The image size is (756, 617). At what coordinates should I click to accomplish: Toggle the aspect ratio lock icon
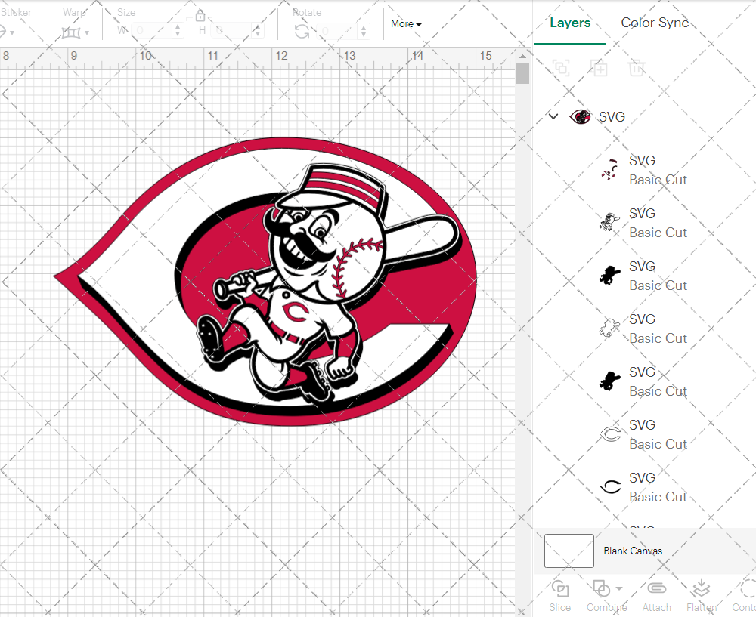[200, 16]
